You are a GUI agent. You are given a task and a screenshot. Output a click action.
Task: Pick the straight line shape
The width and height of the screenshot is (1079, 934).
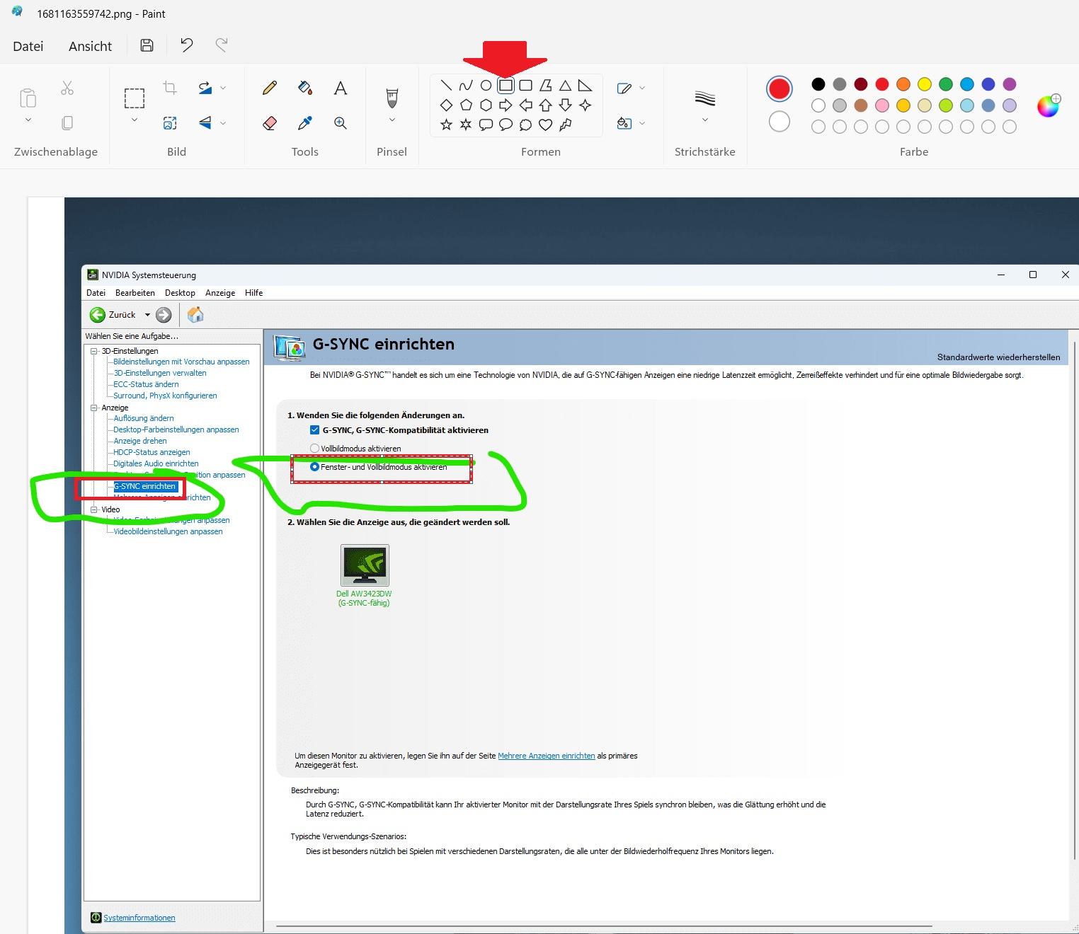(446, 86)
